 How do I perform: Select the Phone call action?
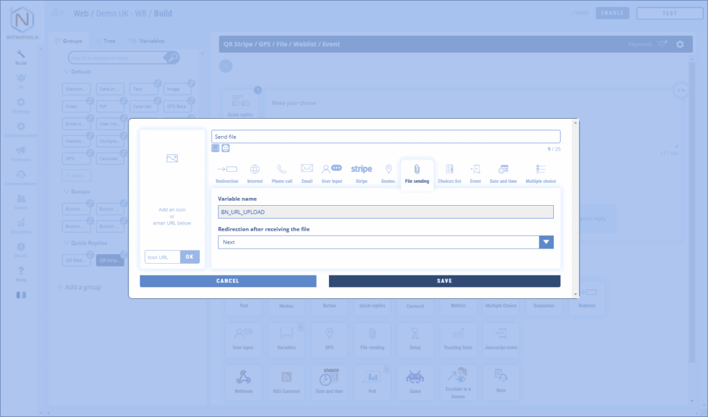[281, 173]
